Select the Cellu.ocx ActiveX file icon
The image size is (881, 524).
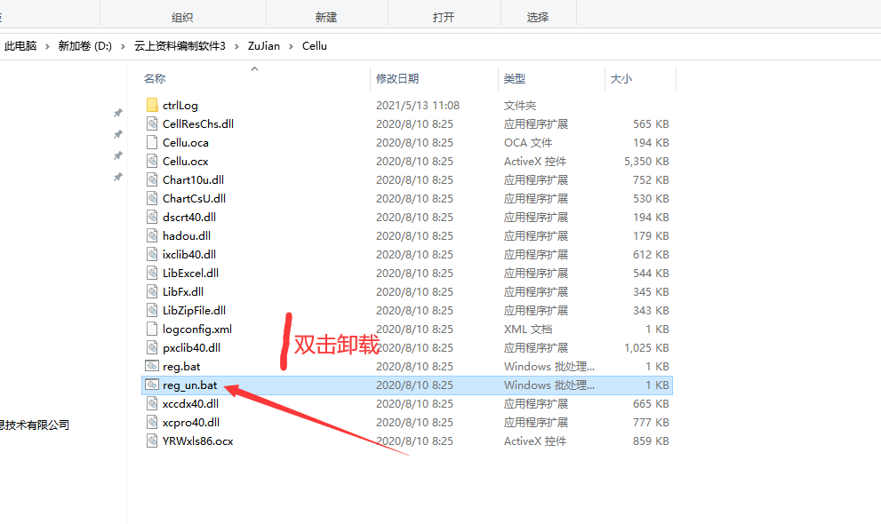coord(152,162)
